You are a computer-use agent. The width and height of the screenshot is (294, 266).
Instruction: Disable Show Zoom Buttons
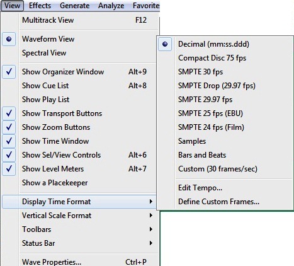[79, 127]
